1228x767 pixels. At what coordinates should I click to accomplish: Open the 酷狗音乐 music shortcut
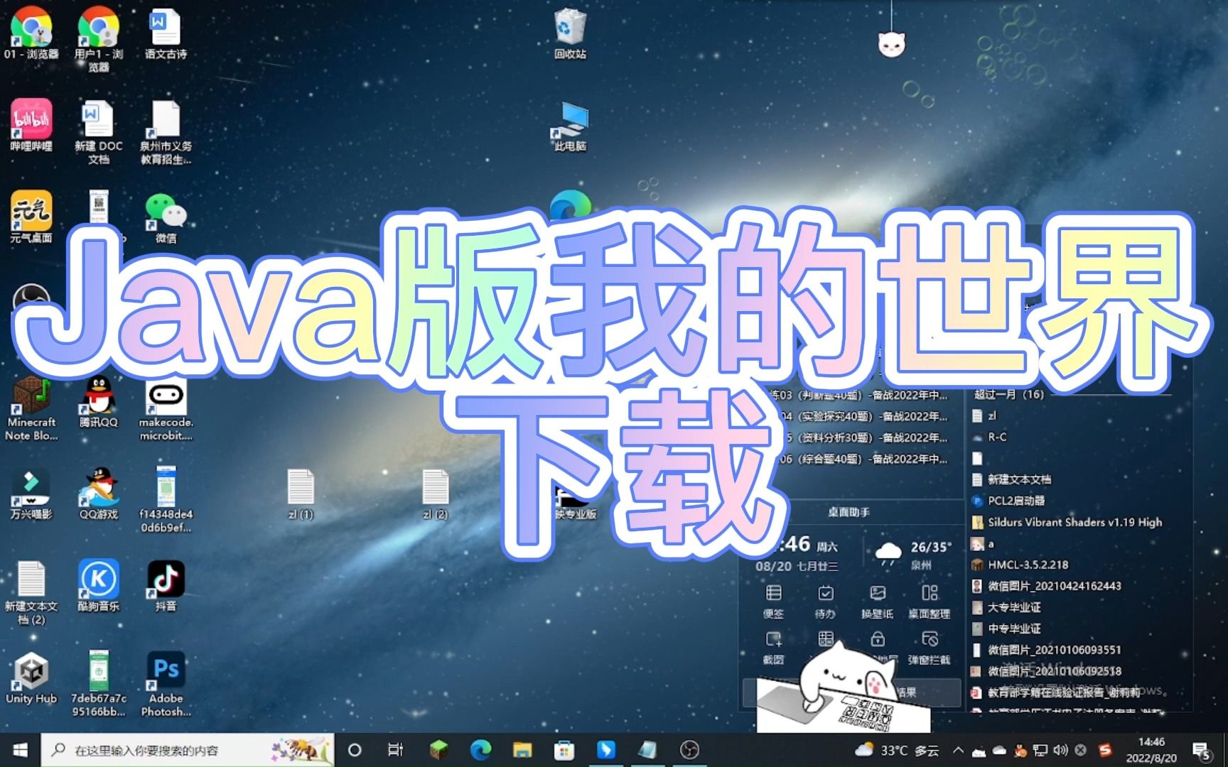coord(98,585)
